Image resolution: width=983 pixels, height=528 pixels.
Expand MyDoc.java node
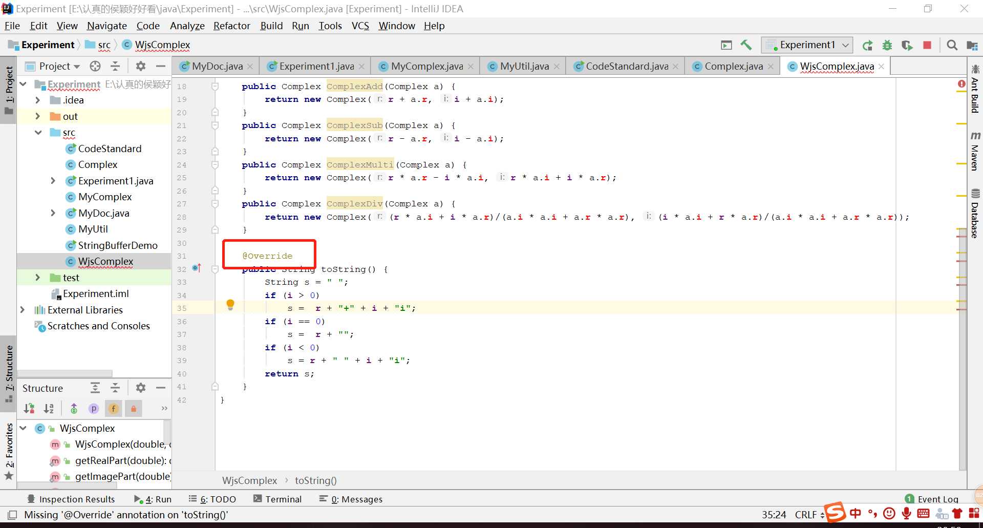click(x=53, y=213)
